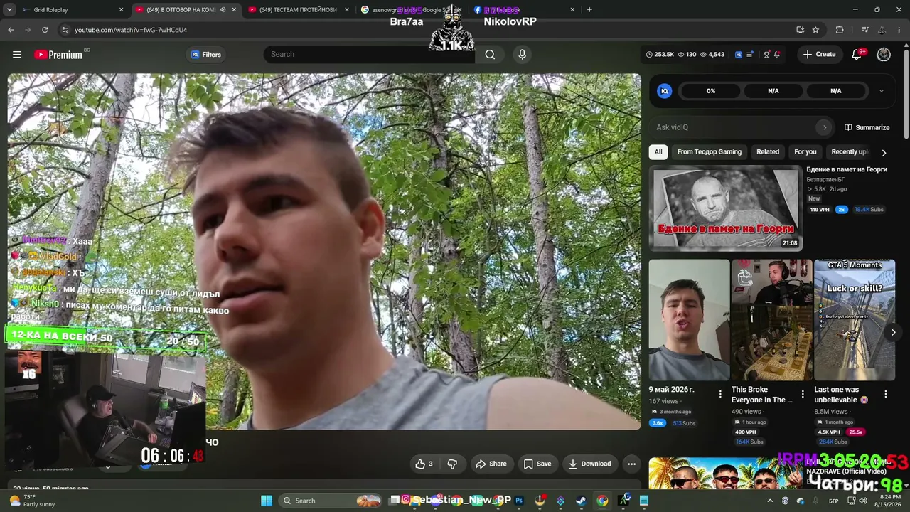Open Бдение в памет на Георги video title
The width and height of the screenshot is (910, 512).
point(847,169)
